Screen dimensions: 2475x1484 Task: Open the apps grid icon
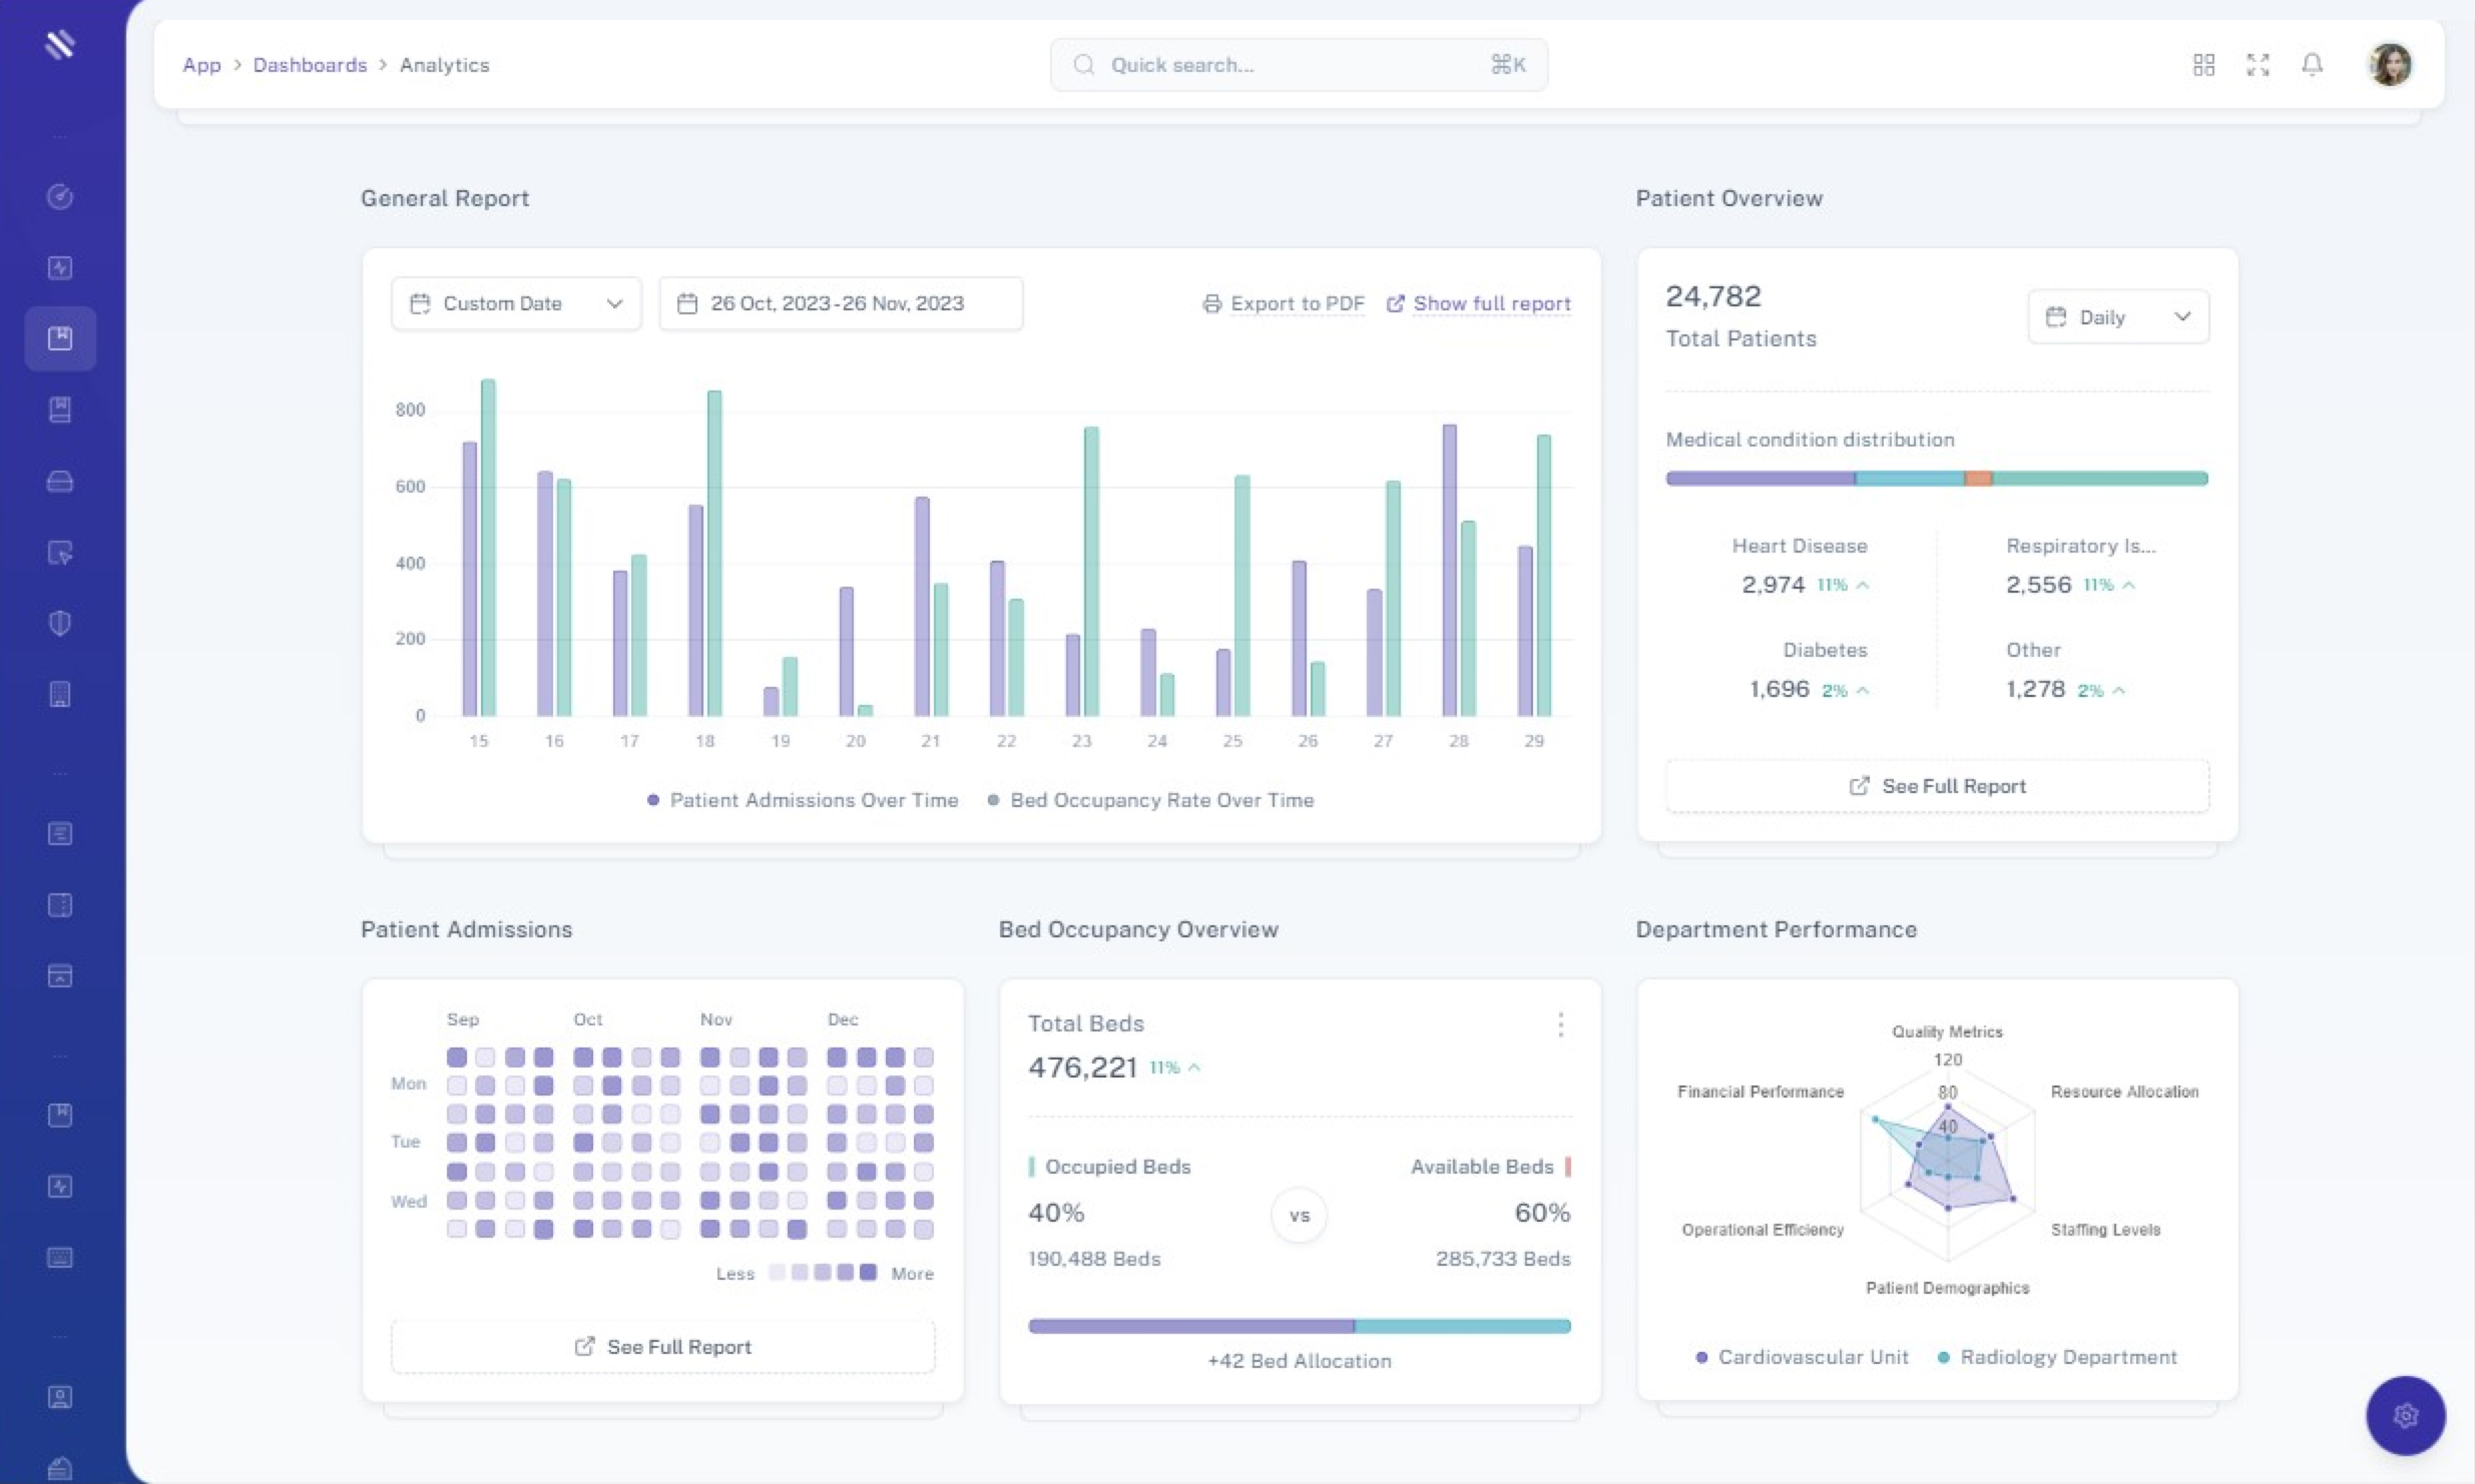click(2203, 65)
